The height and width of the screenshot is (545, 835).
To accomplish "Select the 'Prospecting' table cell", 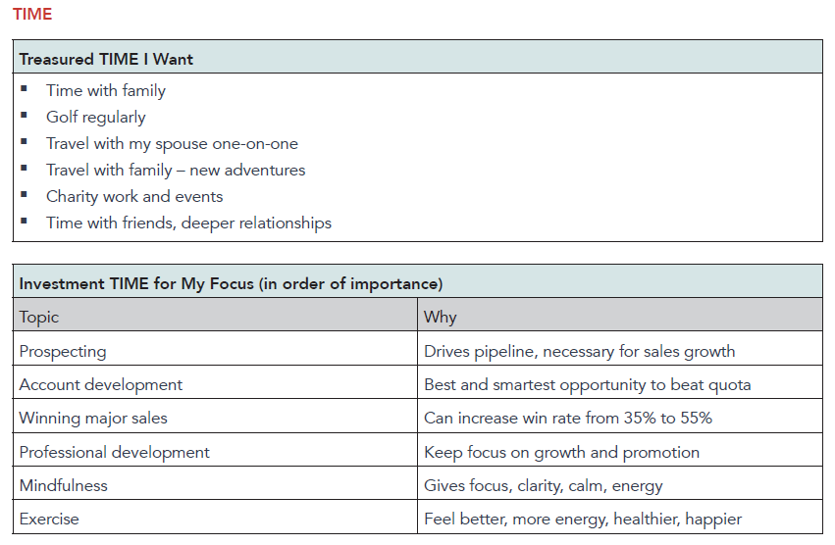I will click(63, 351).
